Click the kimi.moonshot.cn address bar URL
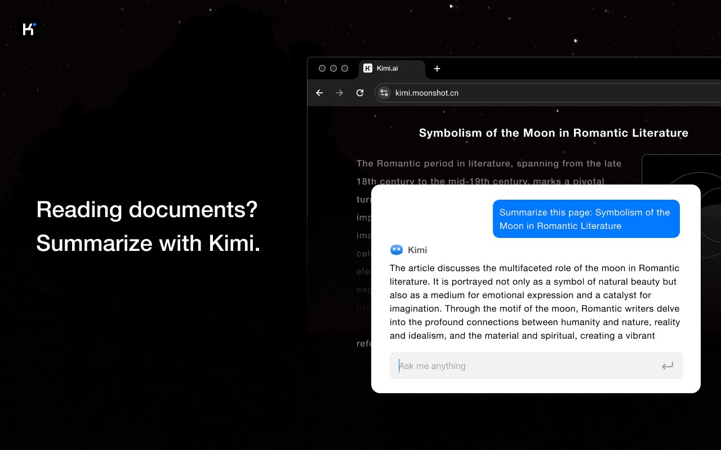The width and height of the screenshot is (721, 450). tap(427, 93)
